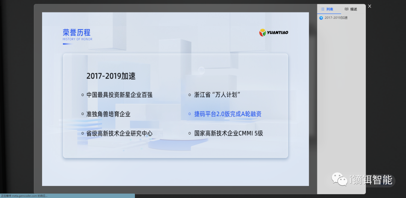Click the browser loading status bar text
The height and width of the screenshot is (198, 406).
(24, 196)
